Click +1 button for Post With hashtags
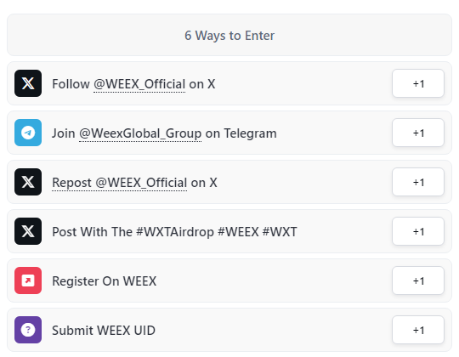Screen dimensions: 459x357 [x=418, y=231]
